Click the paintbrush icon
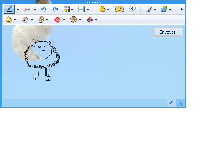Viewport: 206px width, 154px height. point(149,9)
